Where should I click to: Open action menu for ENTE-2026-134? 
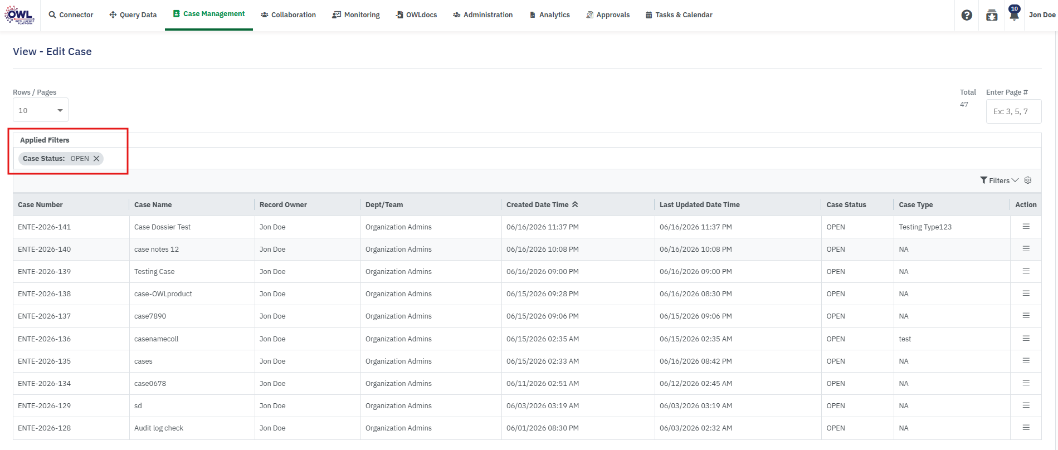click(1026, 383)
